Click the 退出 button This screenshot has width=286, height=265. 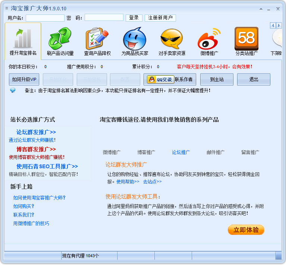coord(254,80)
